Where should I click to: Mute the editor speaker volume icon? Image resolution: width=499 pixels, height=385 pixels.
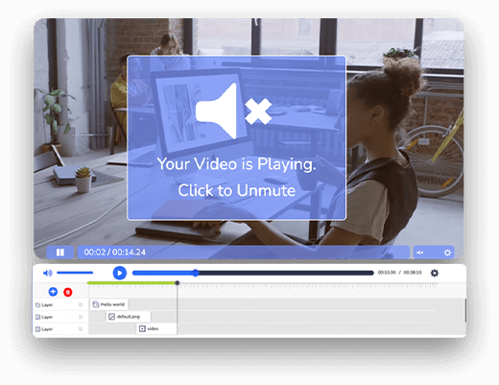[47, 273]
